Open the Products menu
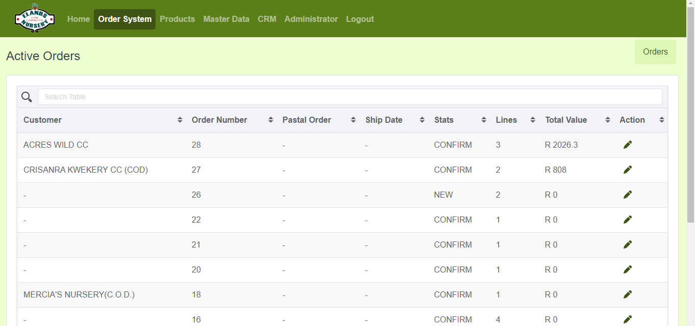 tap(177, 19)
